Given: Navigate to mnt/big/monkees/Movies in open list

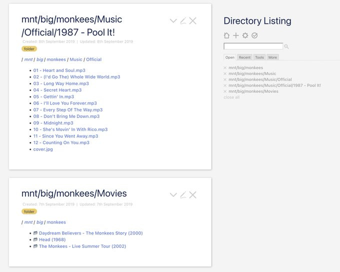Looking at the screenshot, I should (253, 91).
